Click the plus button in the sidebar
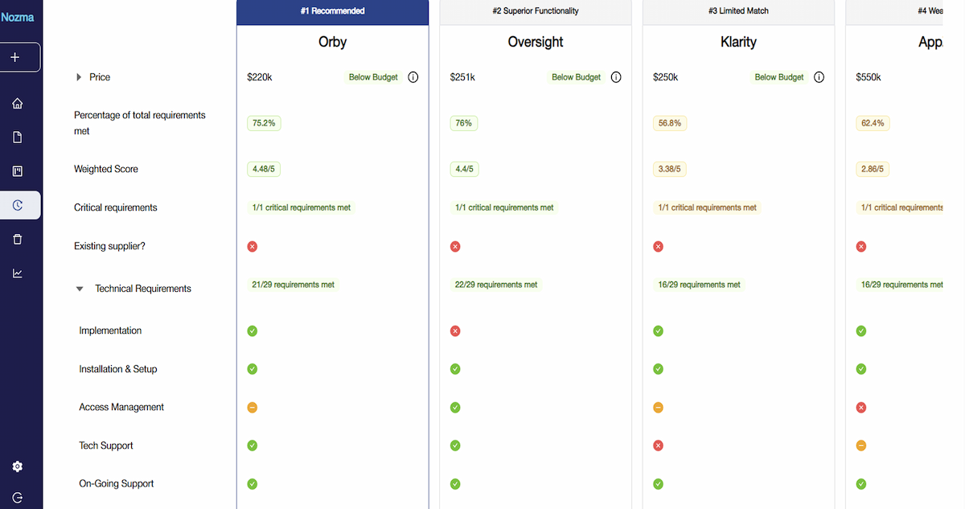This screenshot has width=965, height=509. coord(18,58)
